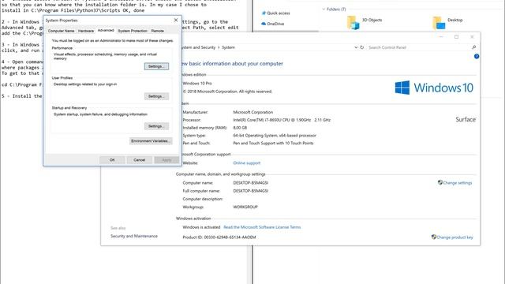The height and width of the screenshot is (284, 505).
Task: Open Quick access in File Explorer
Action: pos(275,13)
